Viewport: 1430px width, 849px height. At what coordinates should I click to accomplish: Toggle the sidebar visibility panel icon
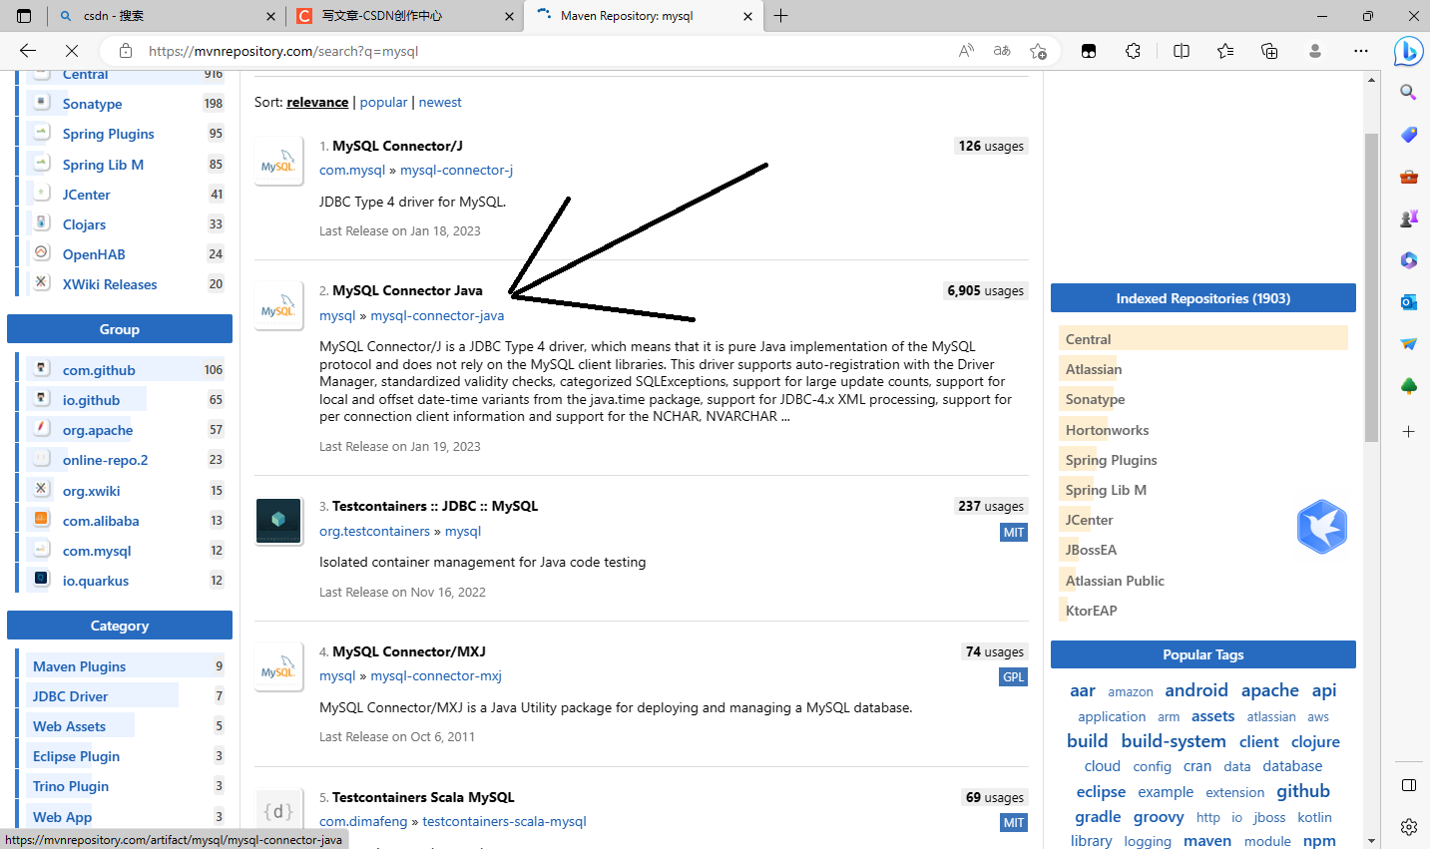point(1408,785)
